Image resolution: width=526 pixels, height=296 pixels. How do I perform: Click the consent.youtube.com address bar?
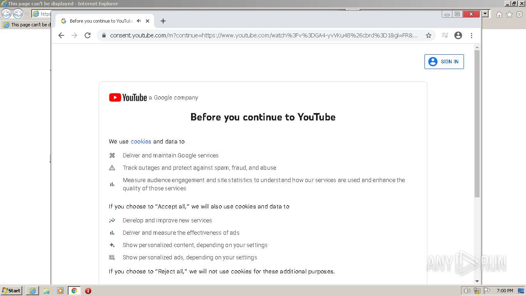point(263,35)
